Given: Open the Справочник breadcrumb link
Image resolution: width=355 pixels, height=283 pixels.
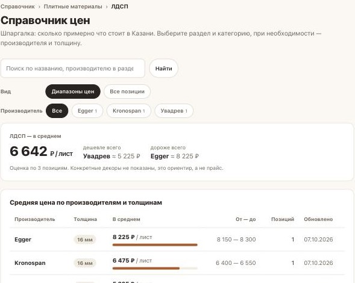Looking at the screenshot, I should click(17, 7).
